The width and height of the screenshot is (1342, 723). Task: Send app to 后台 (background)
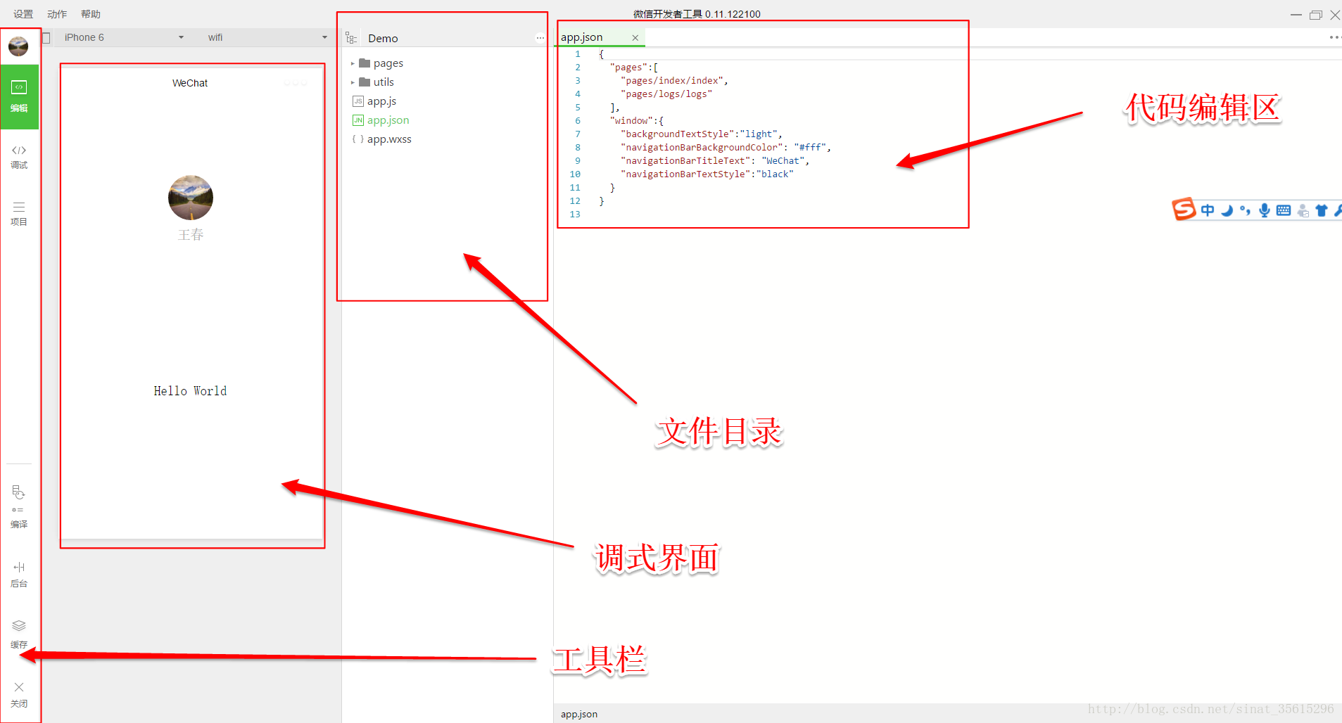[x=19, y=575]
